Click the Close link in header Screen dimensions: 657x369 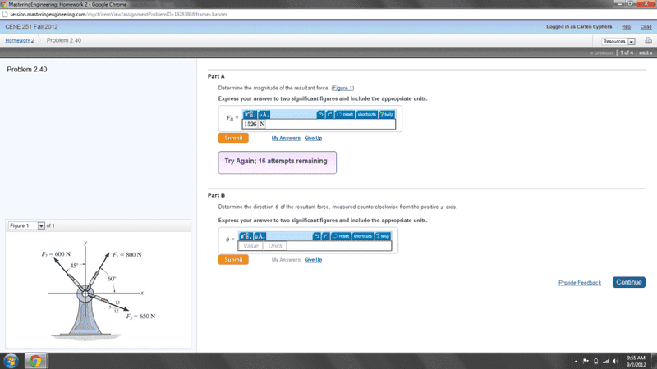[x=646, y=27]
